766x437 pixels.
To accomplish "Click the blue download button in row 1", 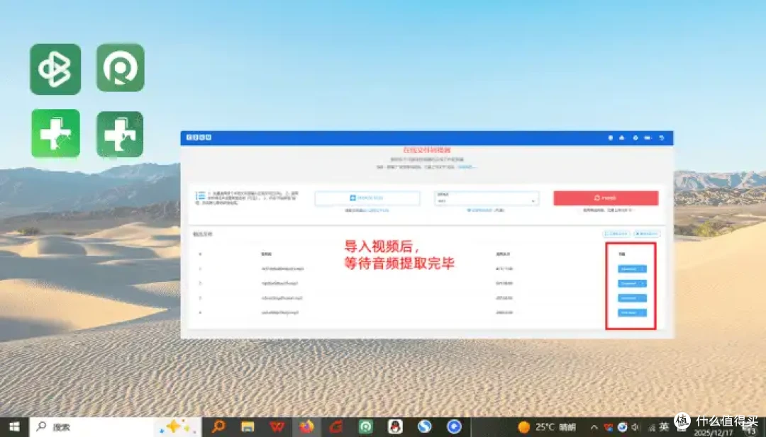I will 632,268.
